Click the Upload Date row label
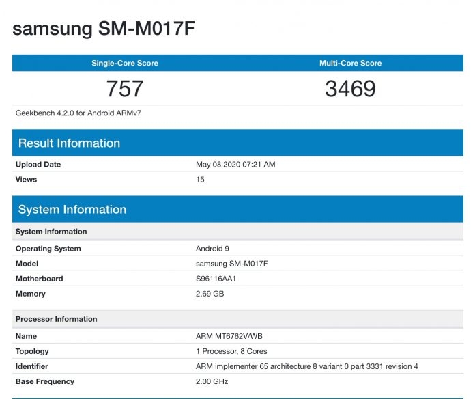475x399 pixels. click(x=38, y=165)
